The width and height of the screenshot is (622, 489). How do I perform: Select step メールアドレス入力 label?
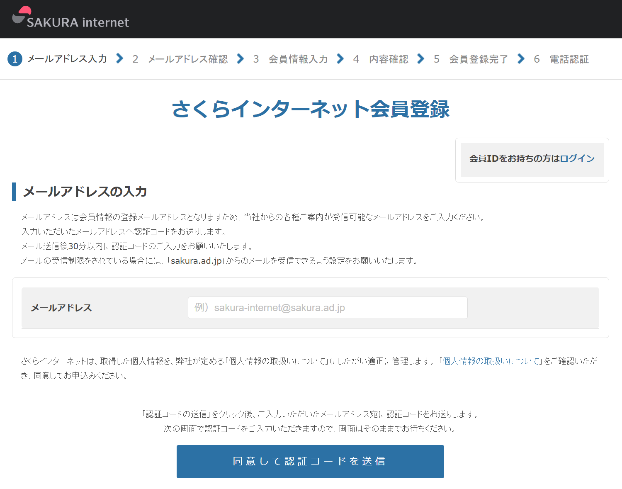pyautogui.click(x=67, y=59)
